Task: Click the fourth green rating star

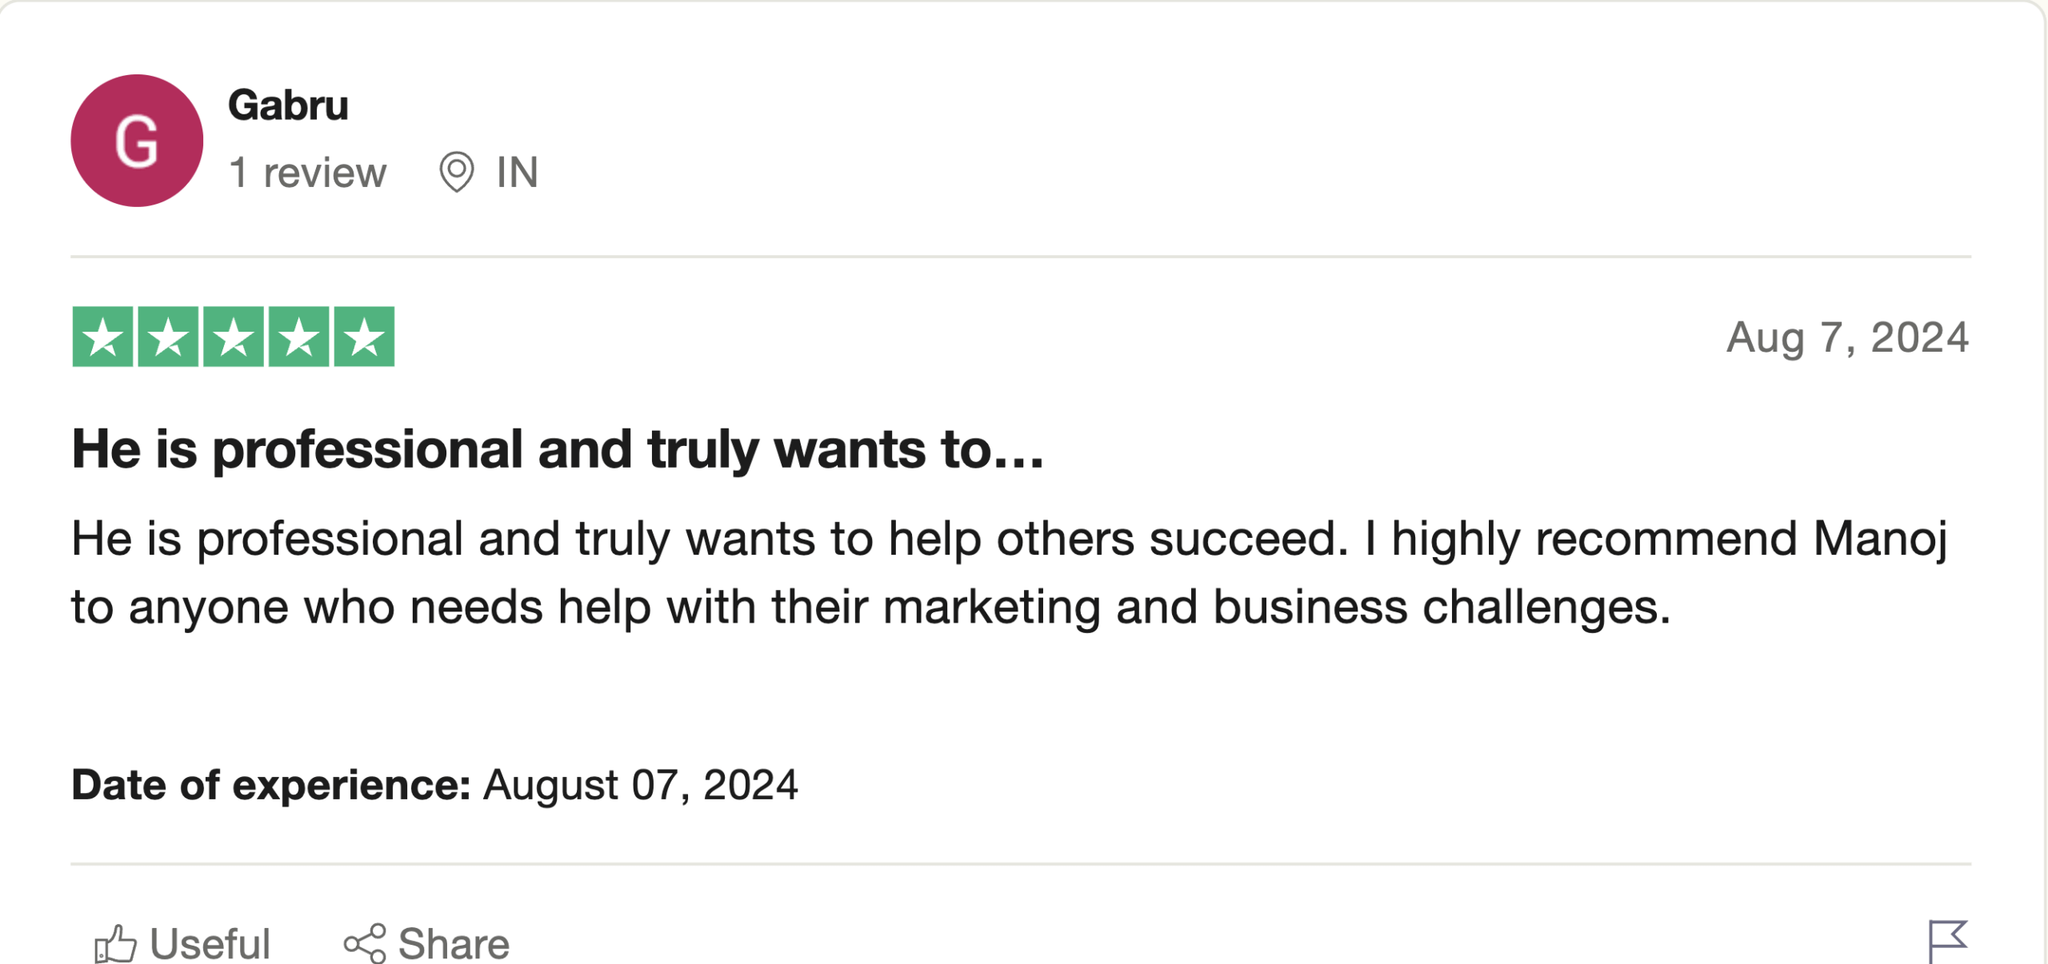Action: [298, 337]
